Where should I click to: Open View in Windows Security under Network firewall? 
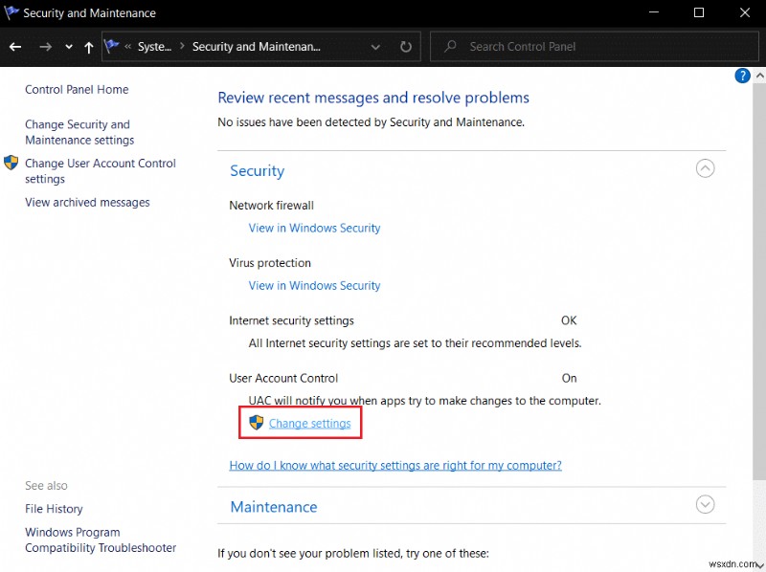(x=314, y=228)
